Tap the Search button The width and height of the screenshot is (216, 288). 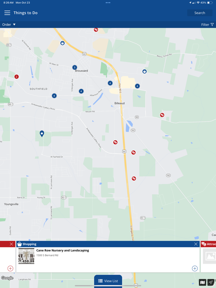pos(199,13)
